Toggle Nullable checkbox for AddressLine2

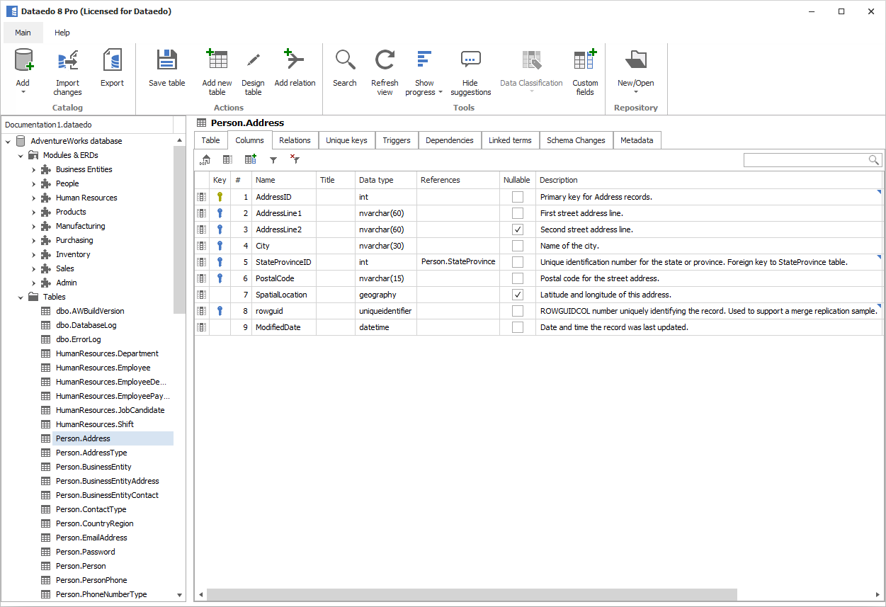click(518, 229)
